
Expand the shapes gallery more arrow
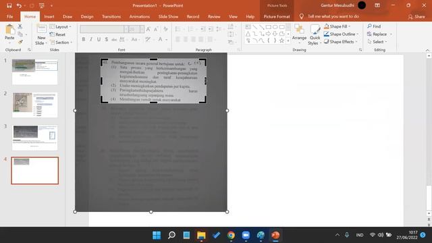[x=288, y=40]
